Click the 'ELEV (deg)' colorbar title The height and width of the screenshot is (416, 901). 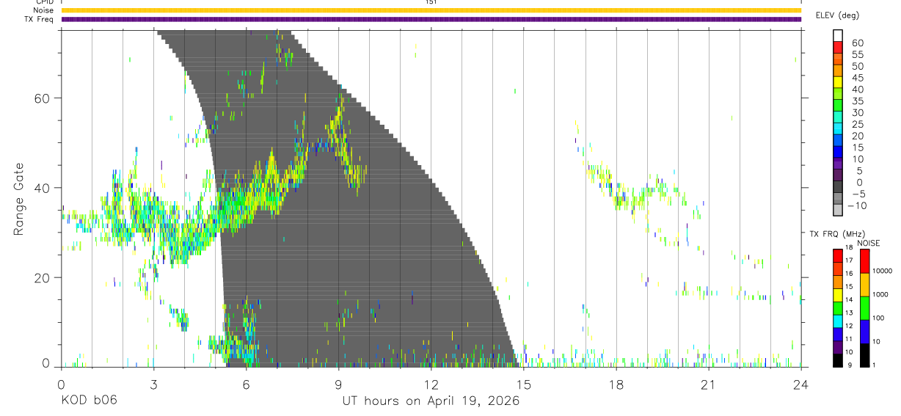click(837, 15)
